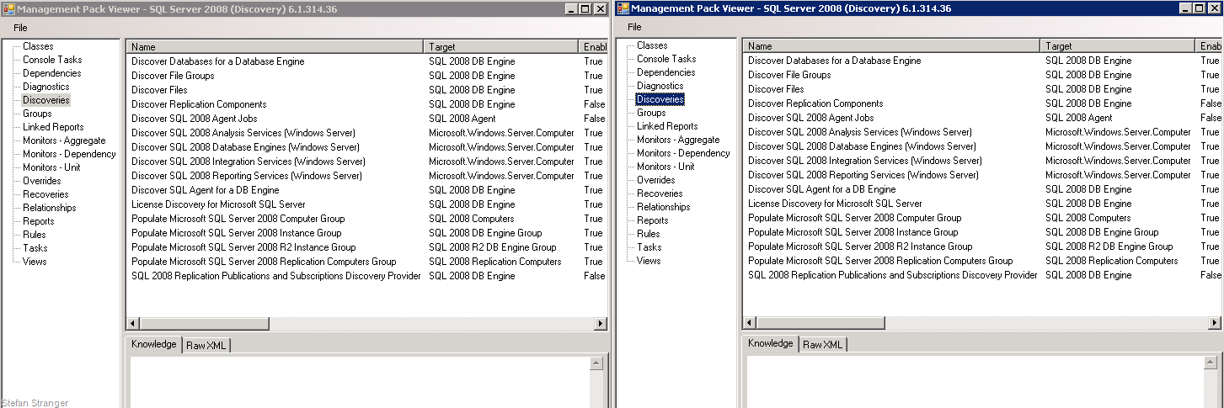This screenshot has width=1224, height=408.
Task: Click SQL 2008 Replication Computers target, right window
Action: 1111,261
